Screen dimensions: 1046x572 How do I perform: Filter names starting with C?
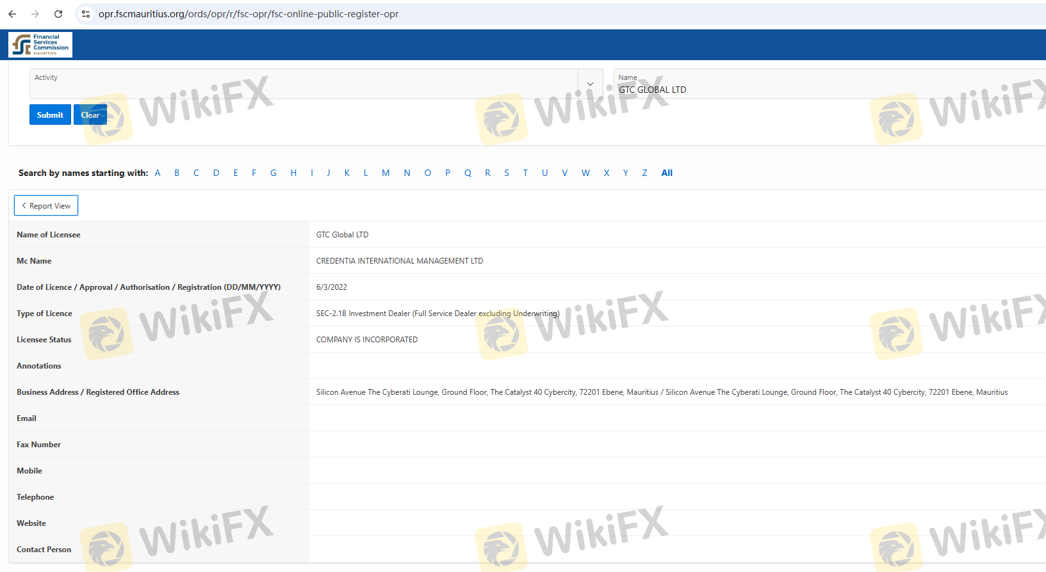[196, 173]
